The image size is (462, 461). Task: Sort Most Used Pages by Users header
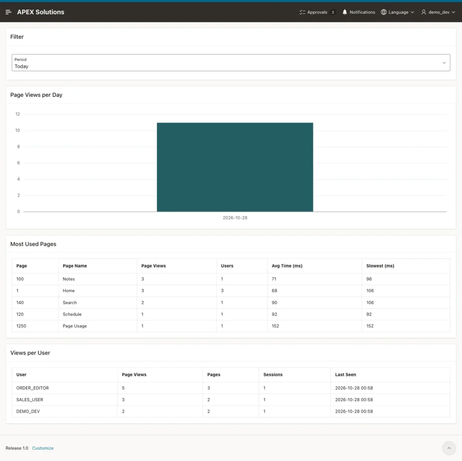point(227,266)
